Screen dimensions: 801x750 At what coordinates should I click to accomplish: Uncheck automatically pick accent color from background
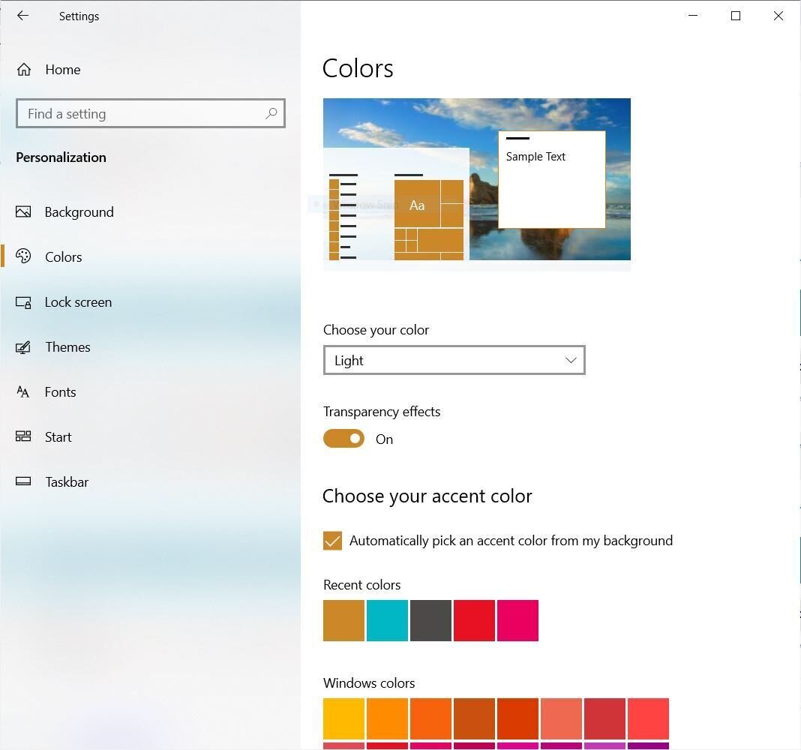[x=332, y=540]
